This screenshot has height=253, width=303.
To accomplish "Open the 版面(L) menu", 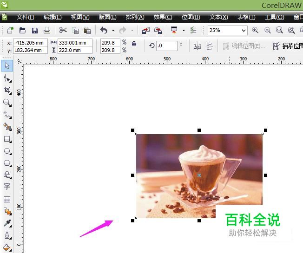I will coord(107,17).
